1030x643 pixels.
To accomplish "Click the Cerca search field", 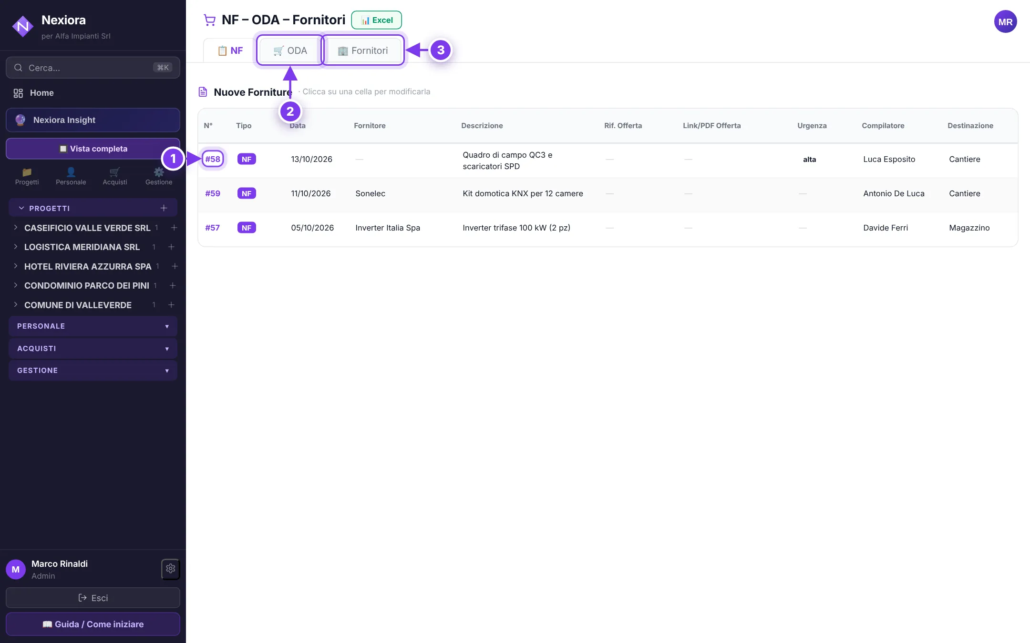I will point(93,68).
